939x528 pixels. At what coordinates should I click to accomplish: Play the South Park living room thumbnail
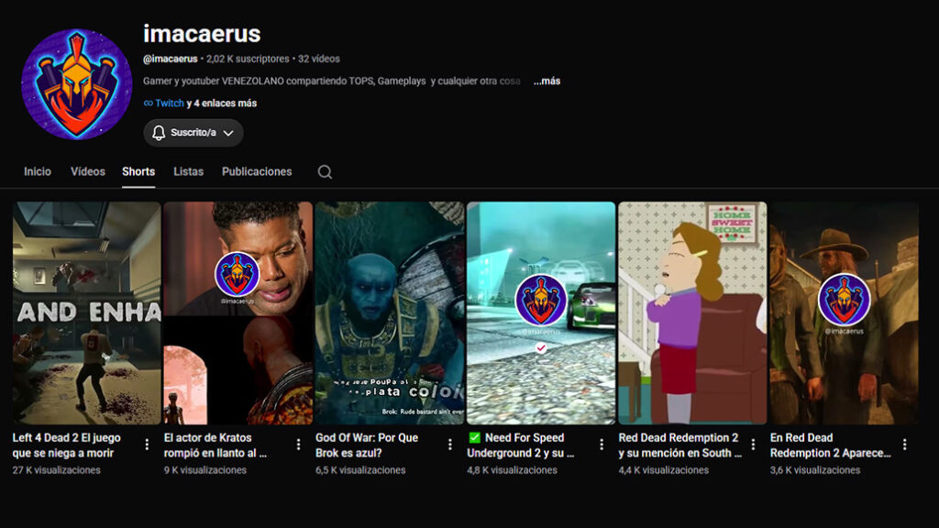[x=693, y=313]
